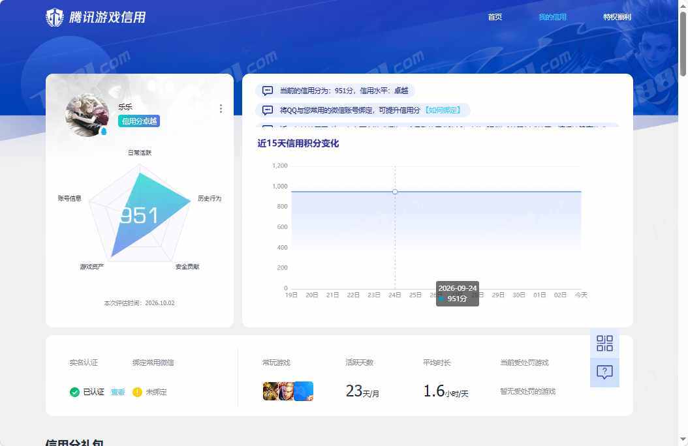688x446 pixels.
Task: Click the message icon beside 当前的信用分为 notice
Action: coord(267,91)
